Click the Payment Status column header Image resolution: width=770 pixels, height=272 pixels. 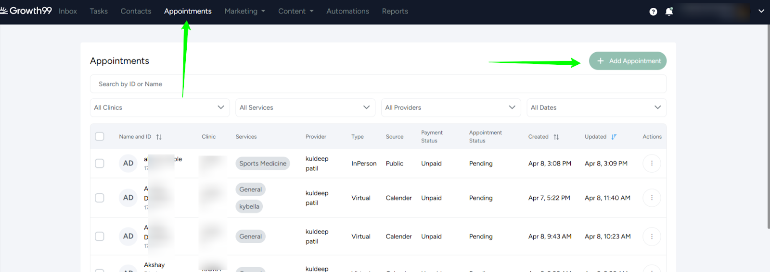[432, 137]
